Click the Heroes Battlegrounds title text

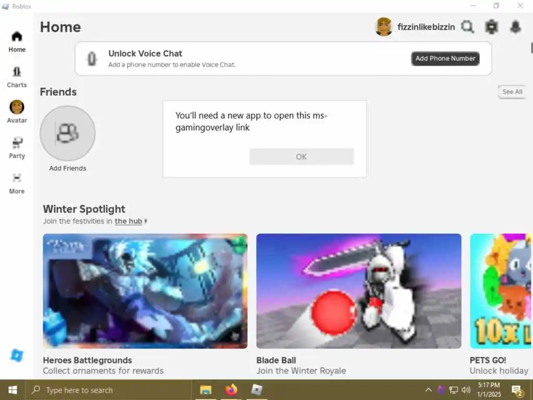(x=87, y=360)
